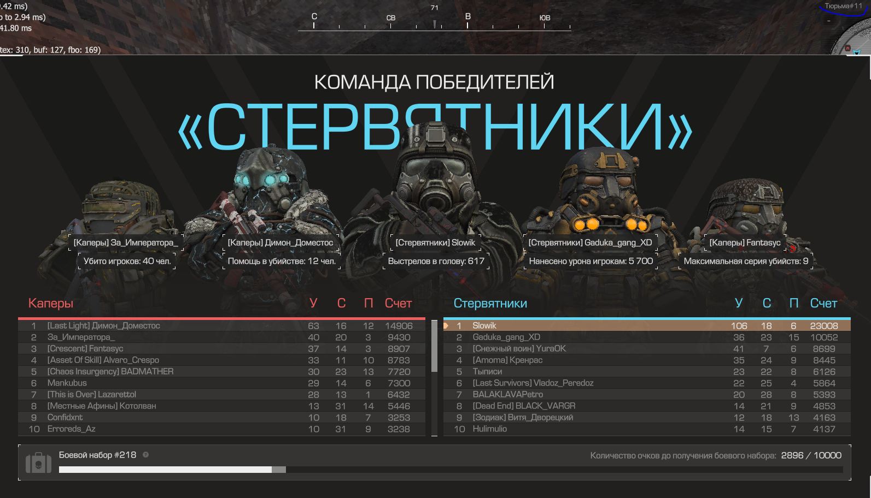Select the [Last Survivors] Vladoz_Peredoz row
Screen dimensions: 871x498
pyautogui.click(x=647, y=383)
